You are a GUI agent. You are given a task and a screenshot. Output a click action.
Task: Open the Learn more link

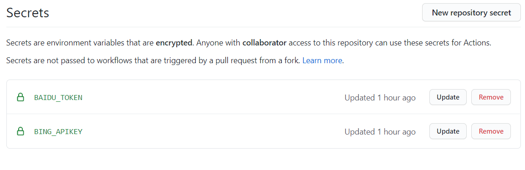pos(322,61)
